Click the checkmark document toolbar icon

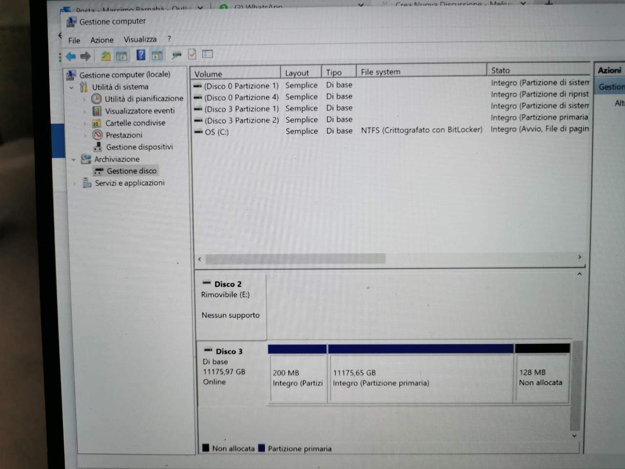point(192,54)
